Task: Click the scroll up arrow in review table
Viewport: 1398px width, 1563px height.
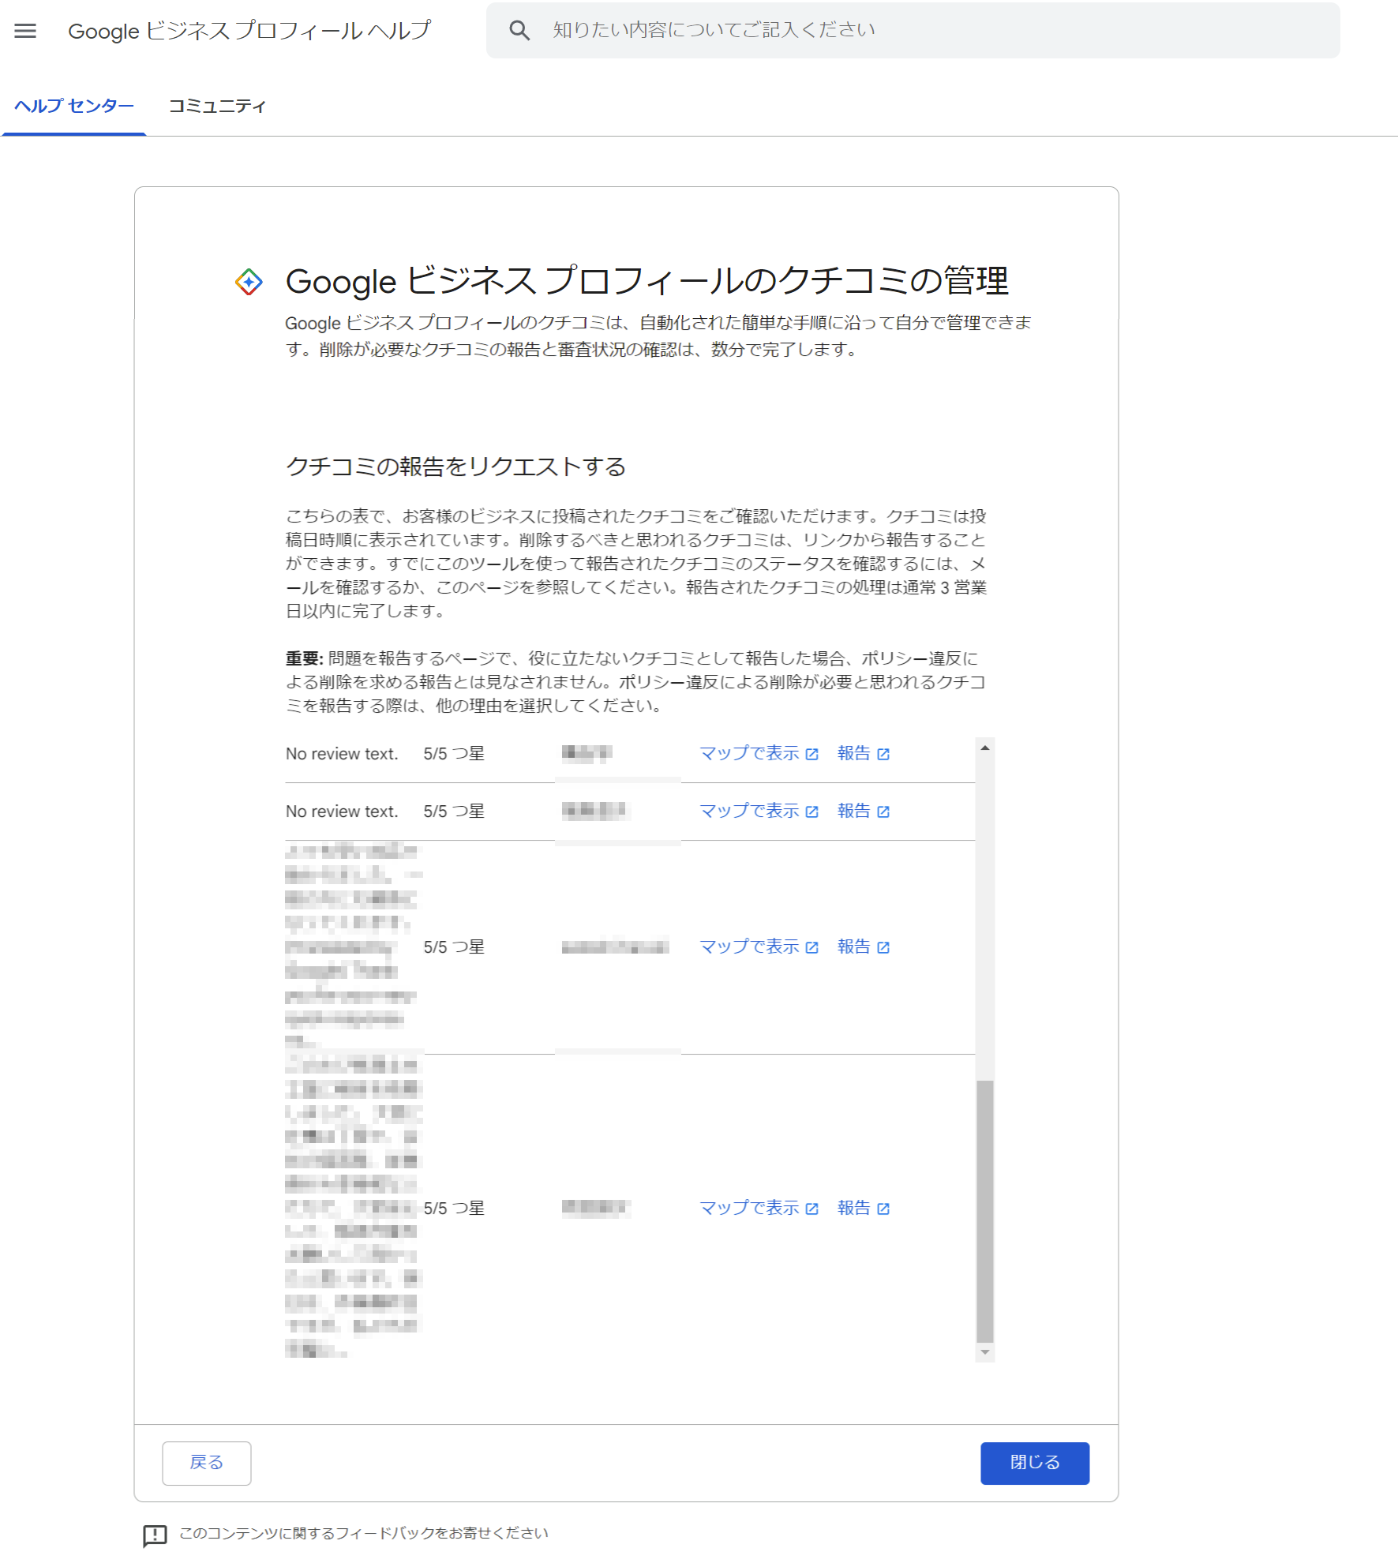Action: 984,747
